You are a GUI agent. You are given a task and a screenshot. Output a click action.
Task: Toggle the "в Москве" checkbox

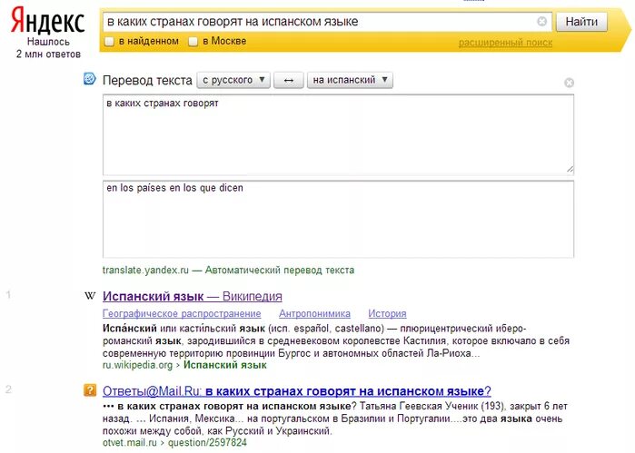193,41
